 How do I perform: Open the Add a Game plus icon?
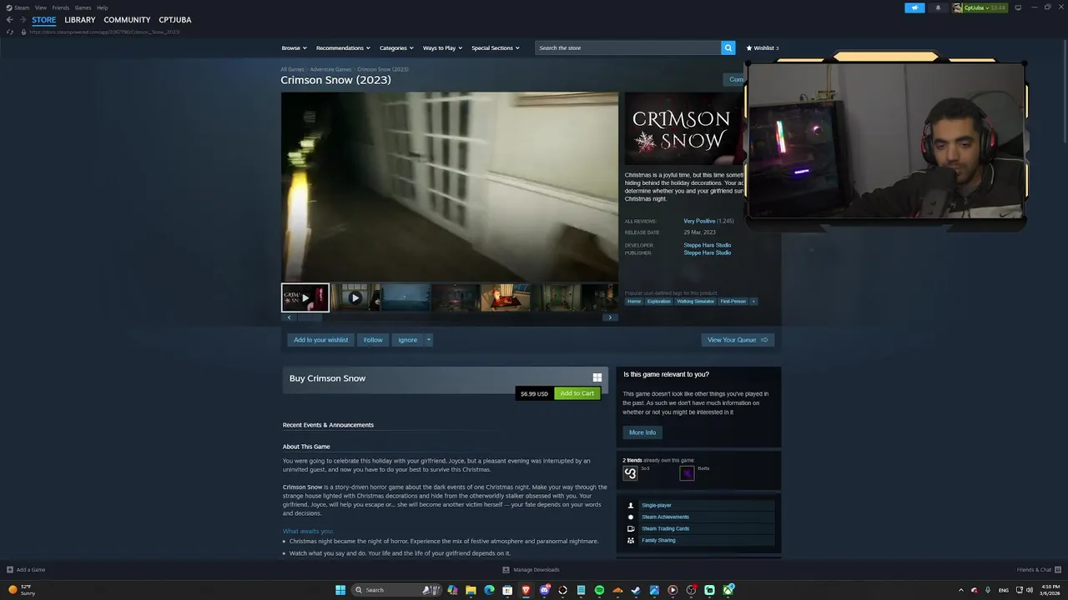(10, 570)
